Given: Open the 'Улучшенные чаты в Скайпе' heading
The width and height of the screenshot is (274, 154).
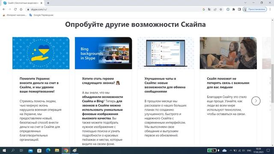Looking at the screenshot, I should tap(165, 85).
